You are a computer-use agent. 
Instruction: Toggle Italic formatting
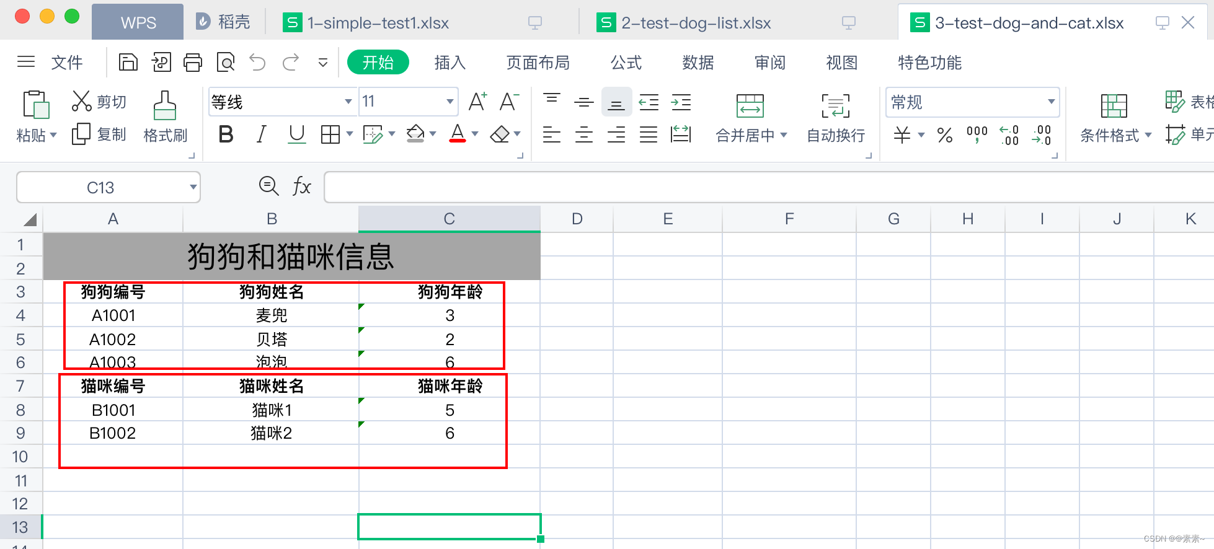(x=262, y=134)
